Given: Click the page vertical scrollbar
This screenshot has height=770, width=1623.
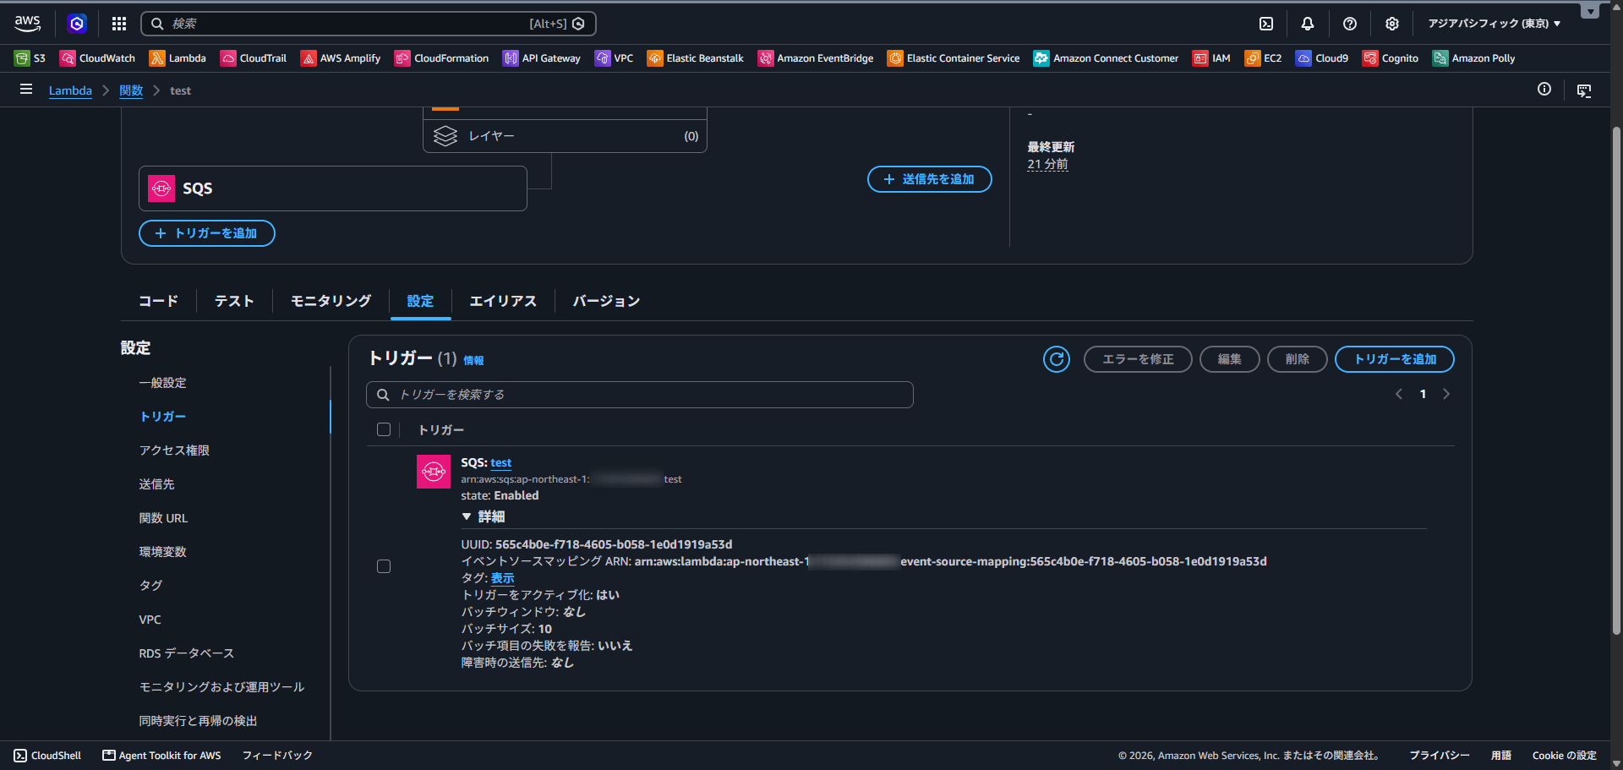Looking at the screenshot, I should (1616, 380).
